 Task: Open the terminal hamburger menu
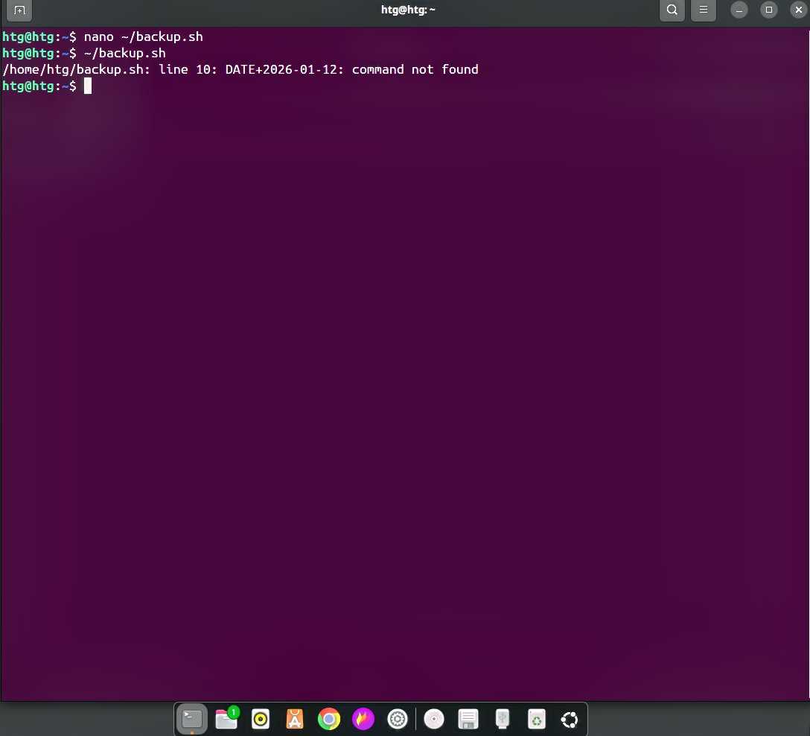tap(703, 10)
